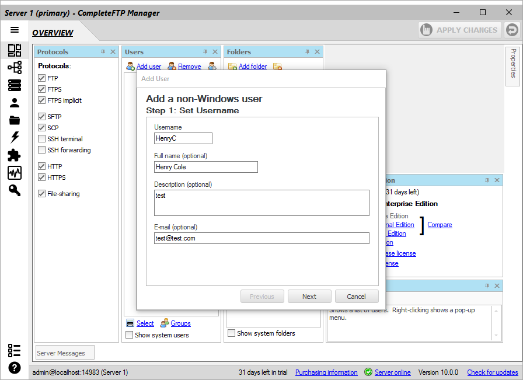Image resolution: width=523 pixels, height=380 pixels.
Task: Click the help text scrollbar down arrow
Action: point(496,335)
